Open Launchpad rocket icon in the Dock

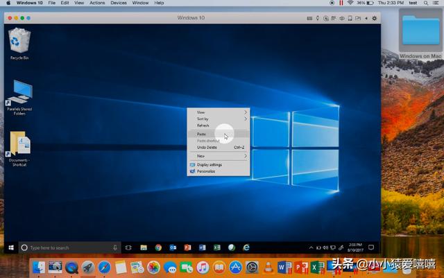tap(88, 268)
